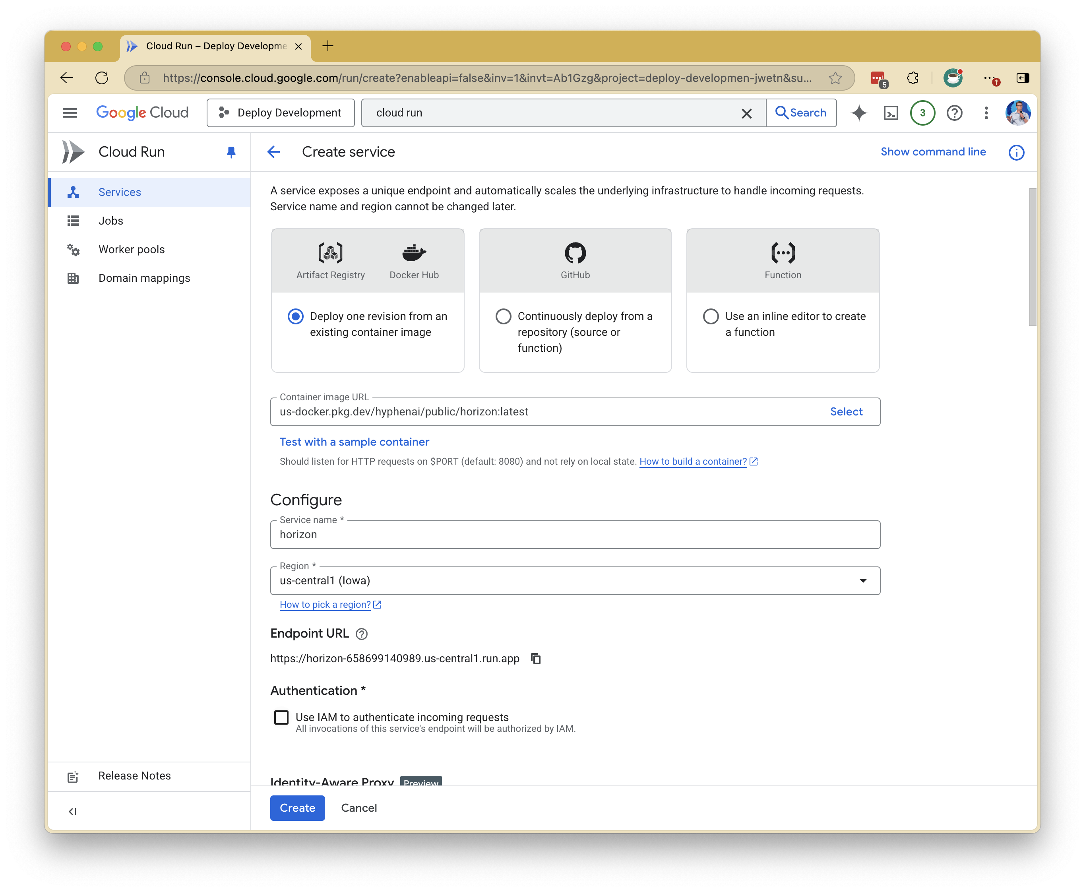
Task: Toggle the browser sidebar panel icon
Action: pyautogui.click(x=1023, y=78)
